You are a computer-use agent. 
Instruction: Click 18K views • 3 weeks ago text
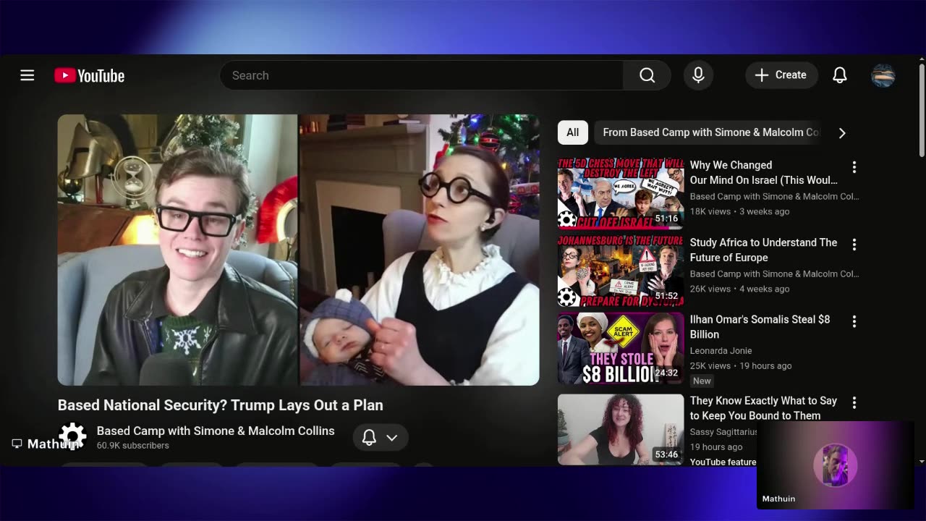739,211
